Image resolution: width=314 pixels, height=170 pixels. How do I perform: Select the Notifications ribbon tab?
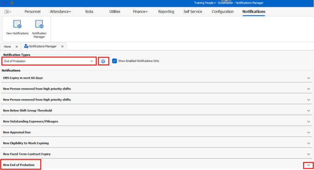tap(254, 11)
